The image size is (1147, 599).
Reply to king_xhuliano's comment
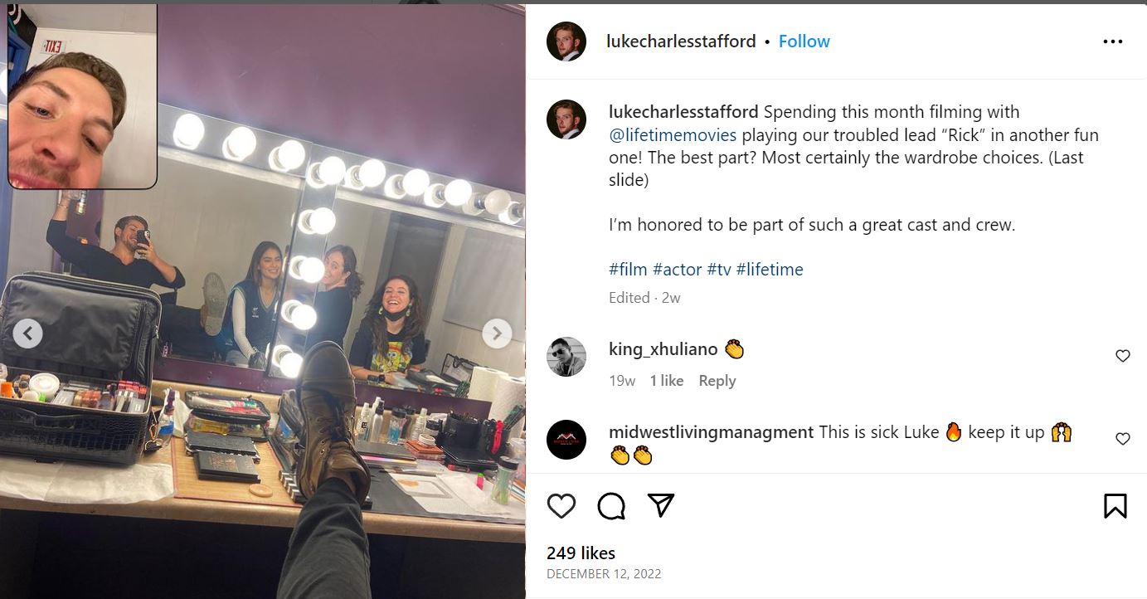click(717, 381)
